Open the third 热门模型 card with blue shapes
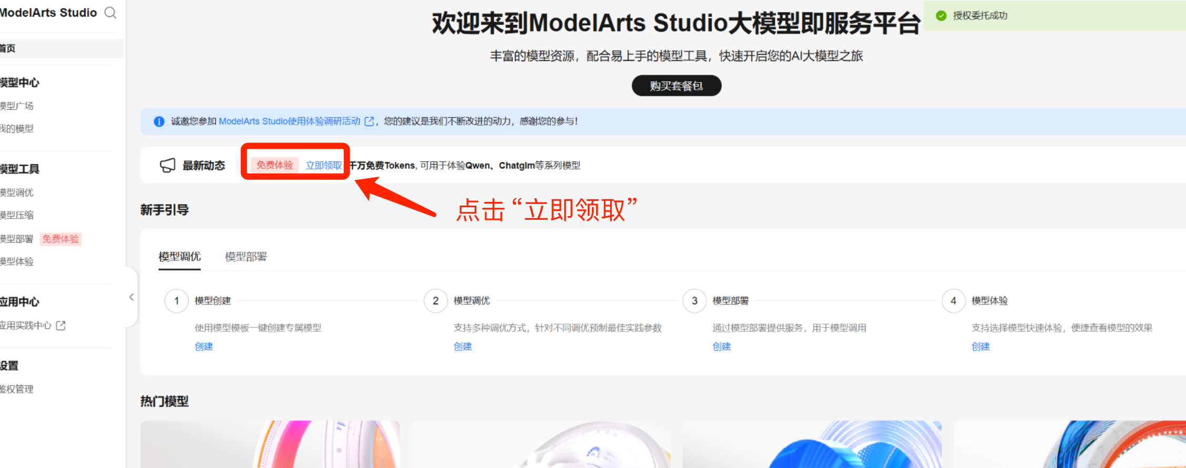The width and height of the screenshot is (1186, 468). pos(812,444)
